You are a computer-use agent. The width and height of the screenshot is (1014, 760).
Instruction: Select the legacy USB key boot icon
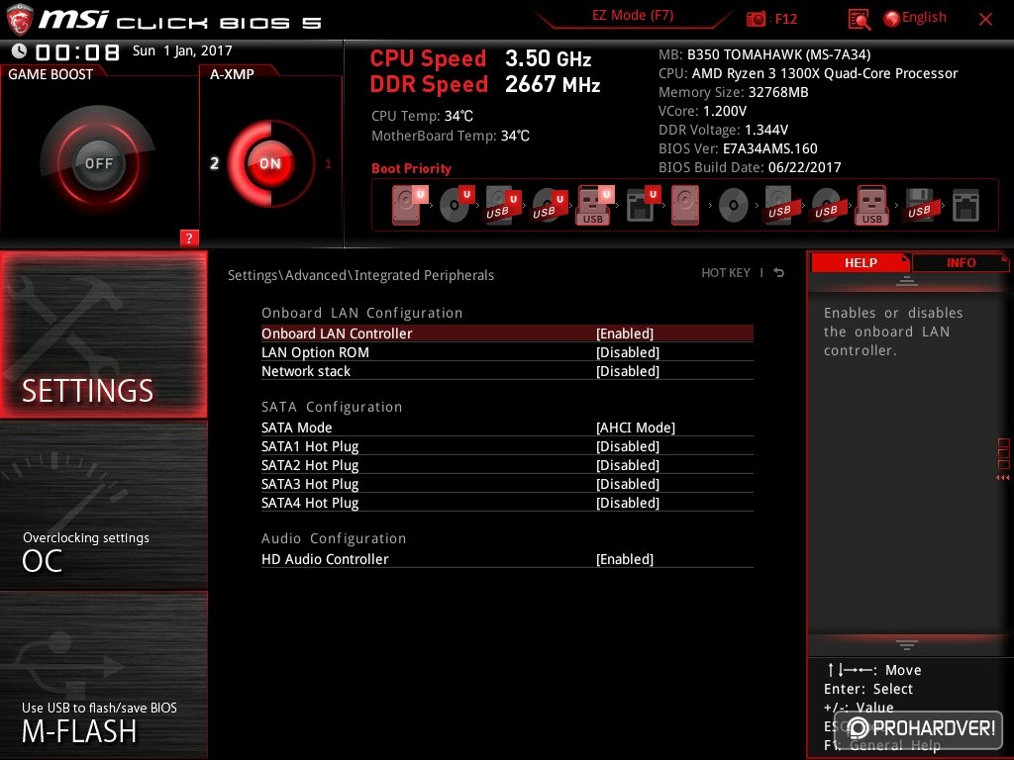(x=871, y=205)
